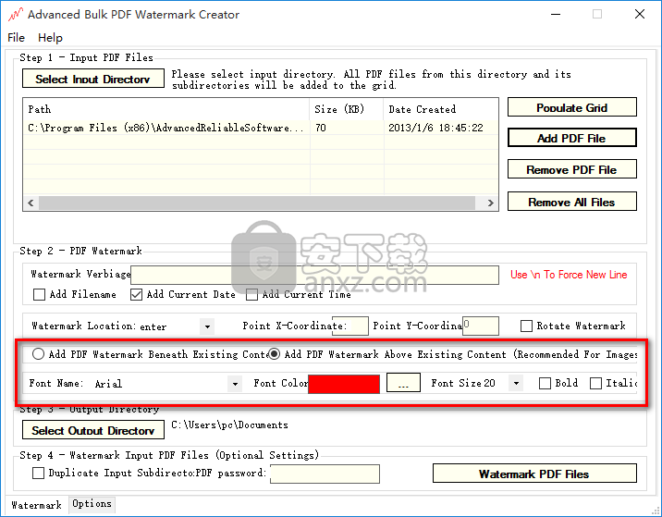Viewport: 662px width, 517px height.
Task: Click the 2013/1/6 18:45:22 date cell
Action: tap(441, 128)
